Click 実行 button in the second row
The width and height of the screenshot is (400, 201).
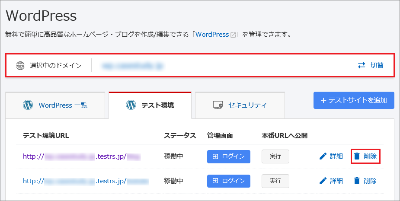(x=275, y=181)
